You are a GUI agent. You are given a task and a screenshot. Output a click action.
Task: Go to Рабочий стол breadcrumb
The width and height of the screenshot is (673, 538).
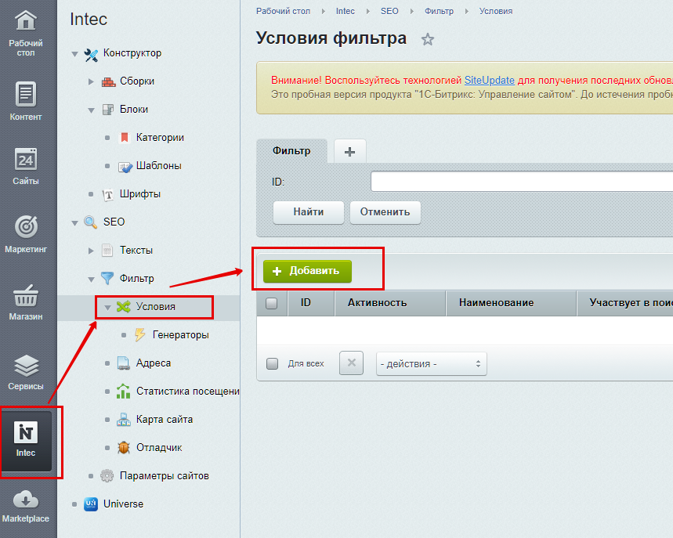point(283,11)
